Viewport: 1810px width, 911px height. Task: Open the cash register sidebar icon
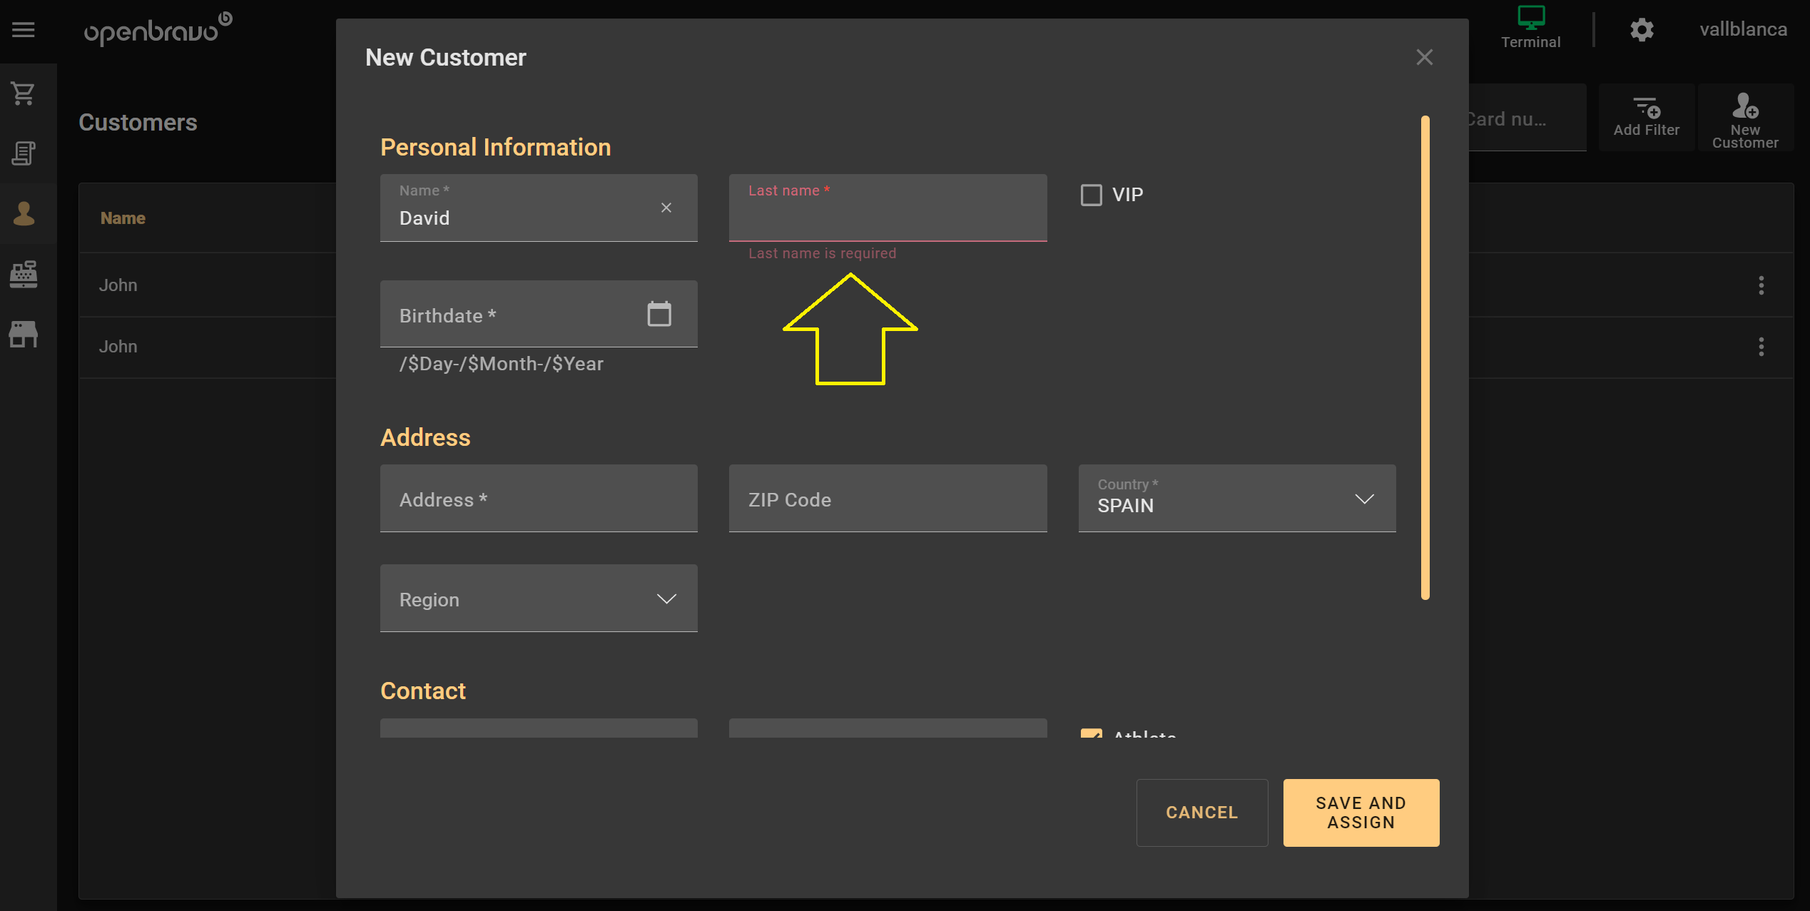24,274
